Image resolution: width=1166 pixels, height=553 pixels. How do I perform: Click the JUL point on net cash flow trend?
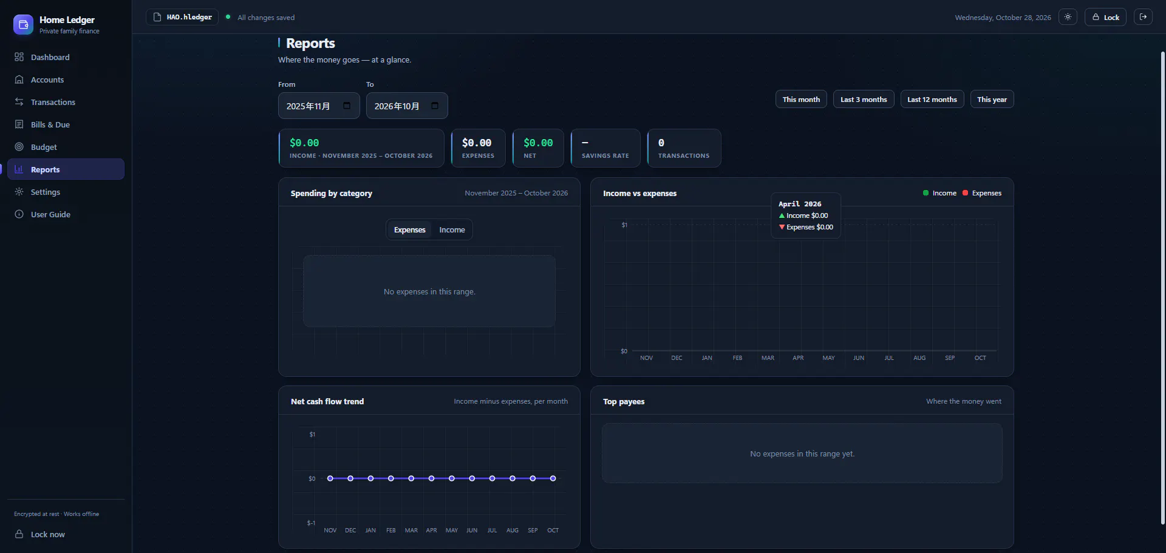point(492,478)
